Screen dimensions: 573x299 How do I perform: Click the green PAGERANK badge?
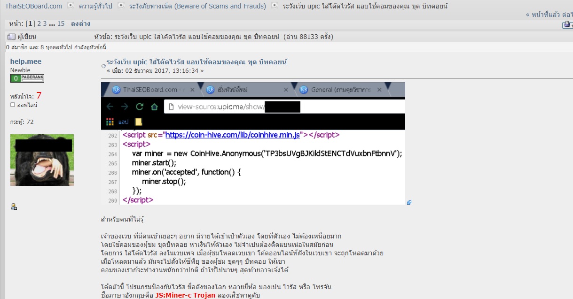[27, 78]
